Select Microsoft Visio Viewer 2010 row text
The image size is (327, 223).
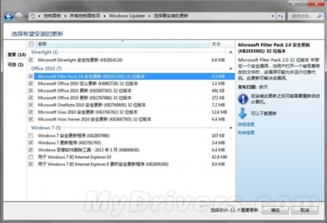coord(95,119)
